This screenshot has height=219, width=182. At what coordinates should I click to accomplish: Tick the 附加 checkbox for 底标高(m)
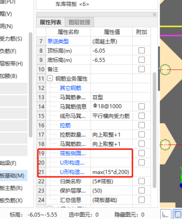click(141, 60)
